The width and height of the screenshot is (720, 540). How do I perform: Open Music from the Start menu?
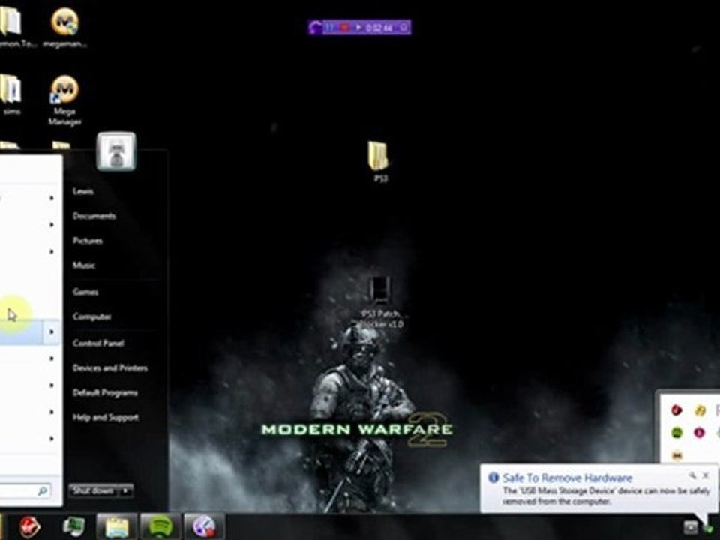coord(83,265)
